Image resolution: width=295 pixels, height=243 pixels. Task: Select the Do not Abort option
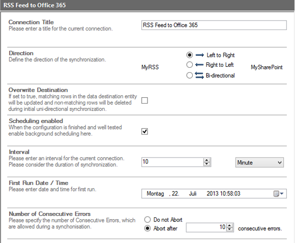(x=147, y=220)
